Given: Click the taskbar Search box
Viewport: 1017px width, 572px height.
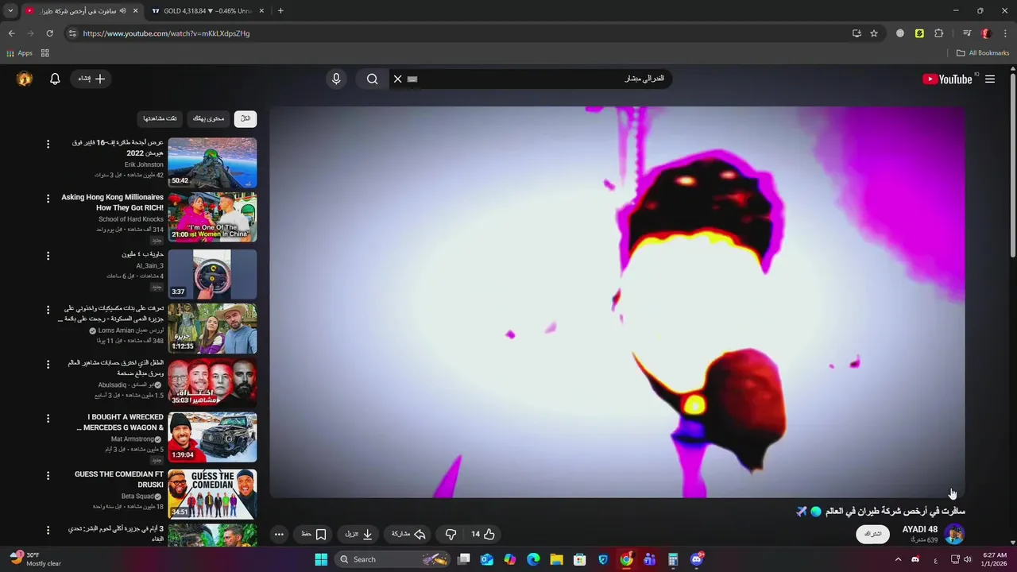Looking at the screenshot, I should click(x=393, y=559).
